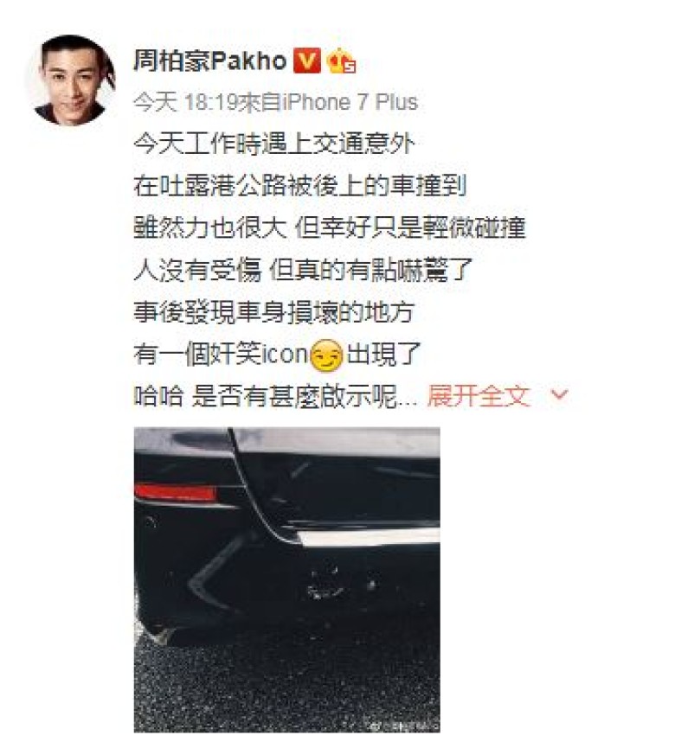Click the crown membership level badge
Viewport: 675px width, 742px height.
coord(341,61)
